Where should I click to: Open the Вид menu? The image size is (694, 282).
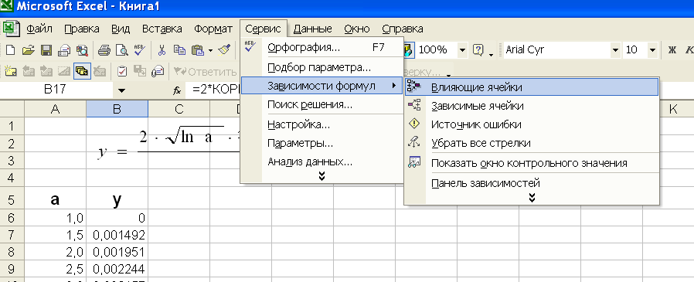coord(121,29)
